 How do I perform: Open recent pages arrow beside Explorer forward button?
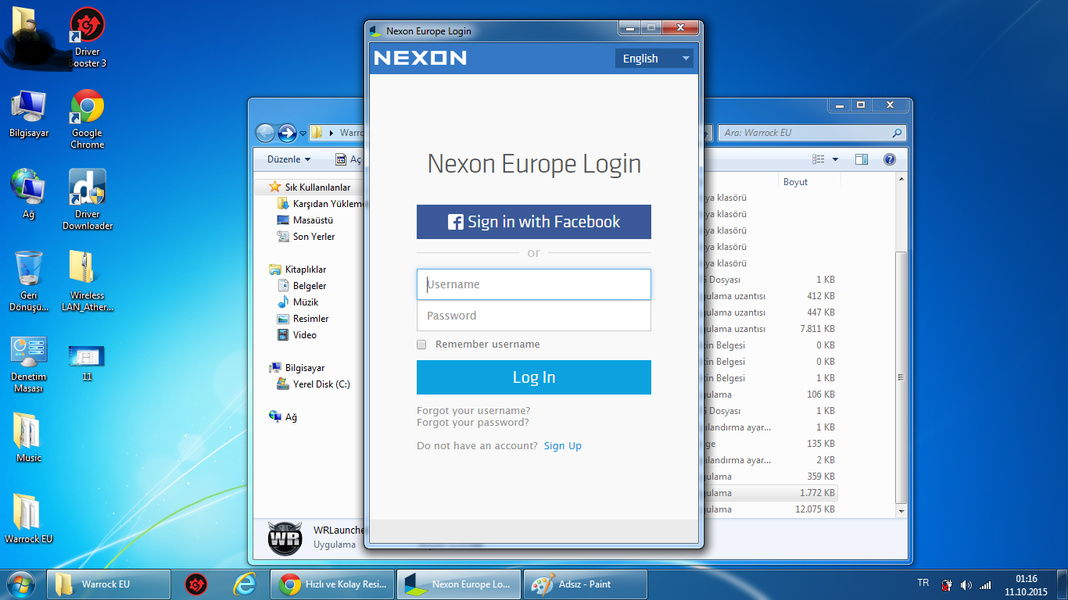(x=303, y=134)
